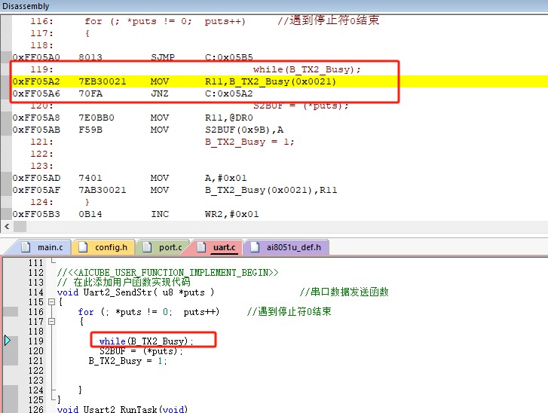Select the highlighted MOV R11,B_TX2_Busy instruction
Screen dimensions: 548x413
click(280, 81)
